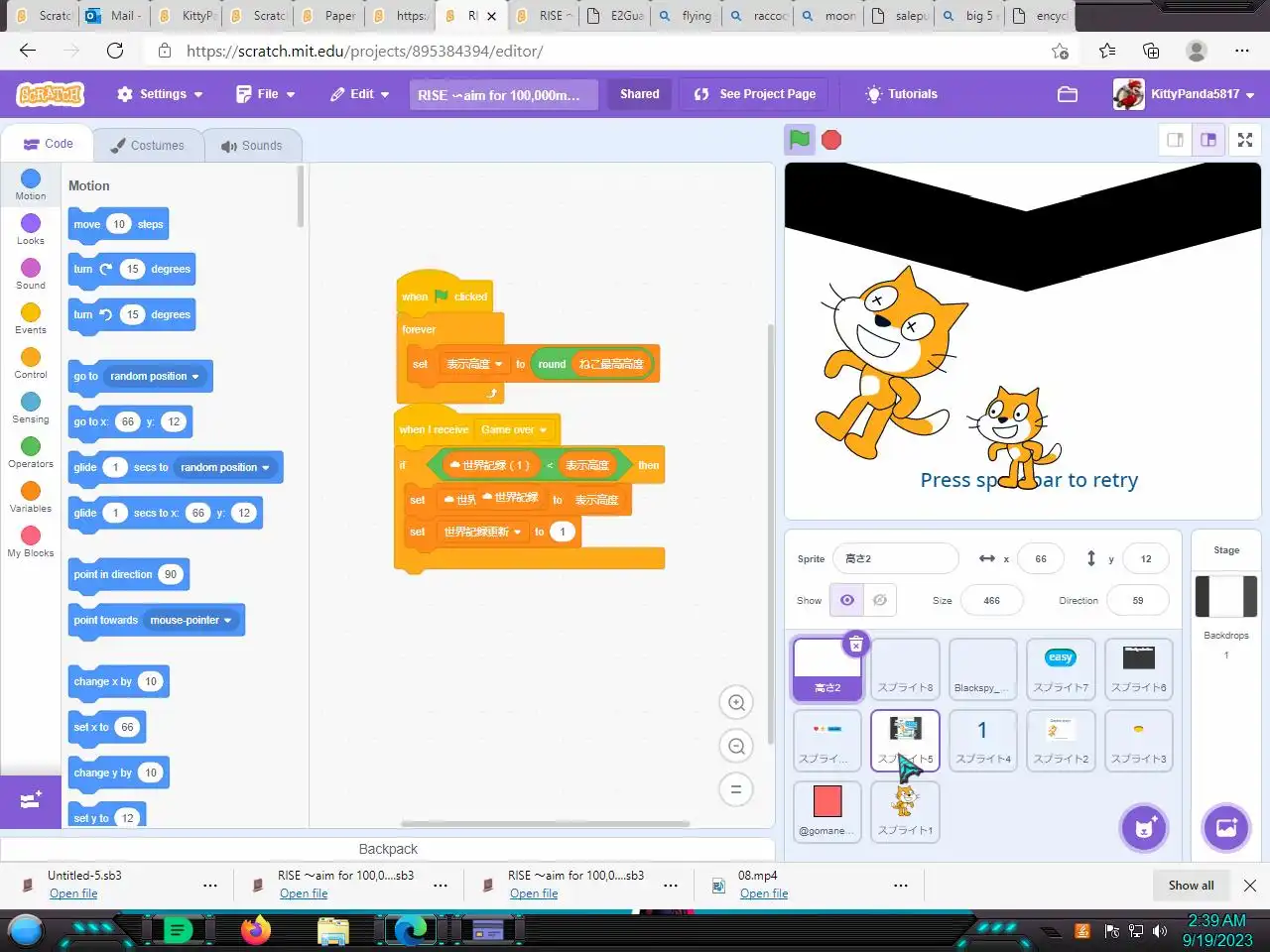Expand the KittyPanda5817 account menu
The width and height of the screenshot is (1270, 952).
coord(1185,94)
